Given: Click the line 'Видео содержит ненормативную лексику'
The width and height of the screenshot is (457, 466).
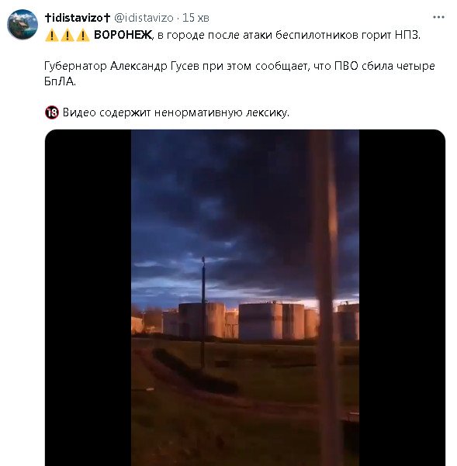Looking at the screenshot, I should (x=175, y=112).
